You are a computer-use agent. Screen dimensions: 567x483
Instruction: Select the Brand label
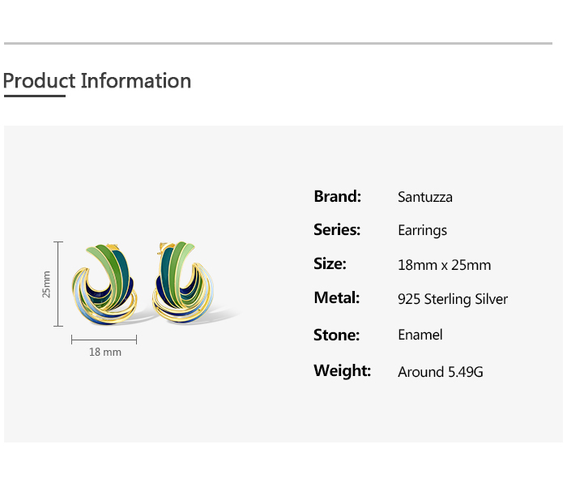337,196
